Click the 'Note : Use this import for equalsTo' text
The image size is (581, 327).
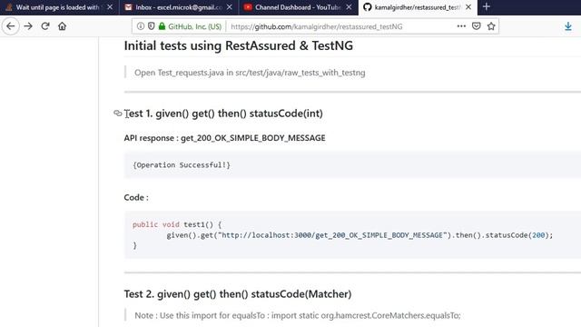(x=298, y=315)
